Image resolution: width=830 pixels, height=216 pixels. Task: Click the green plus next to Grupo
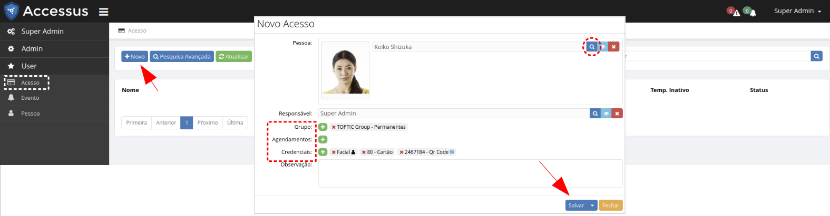(323, 127)
